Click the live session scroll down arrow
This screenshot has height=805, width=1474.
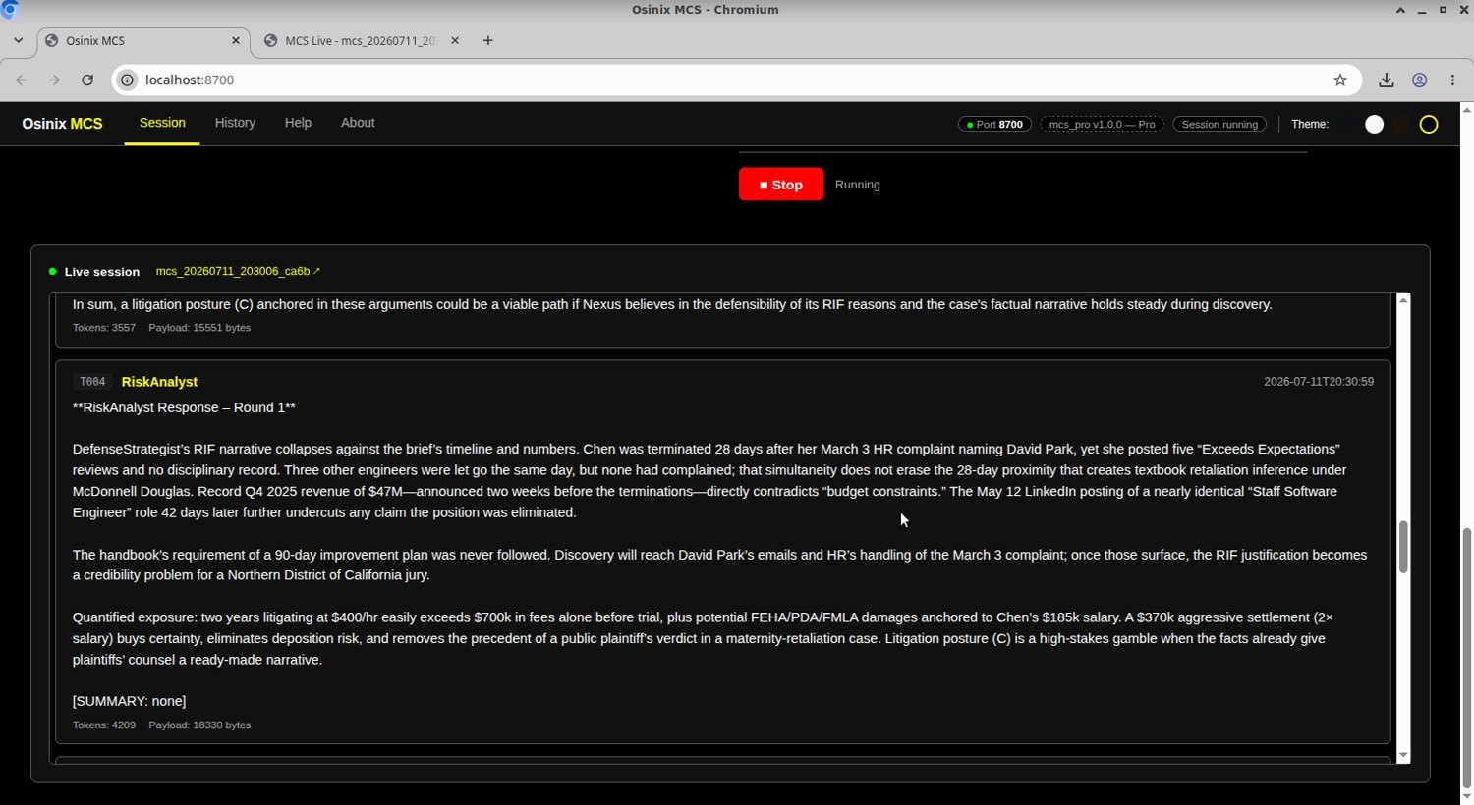click(1403, 755)
